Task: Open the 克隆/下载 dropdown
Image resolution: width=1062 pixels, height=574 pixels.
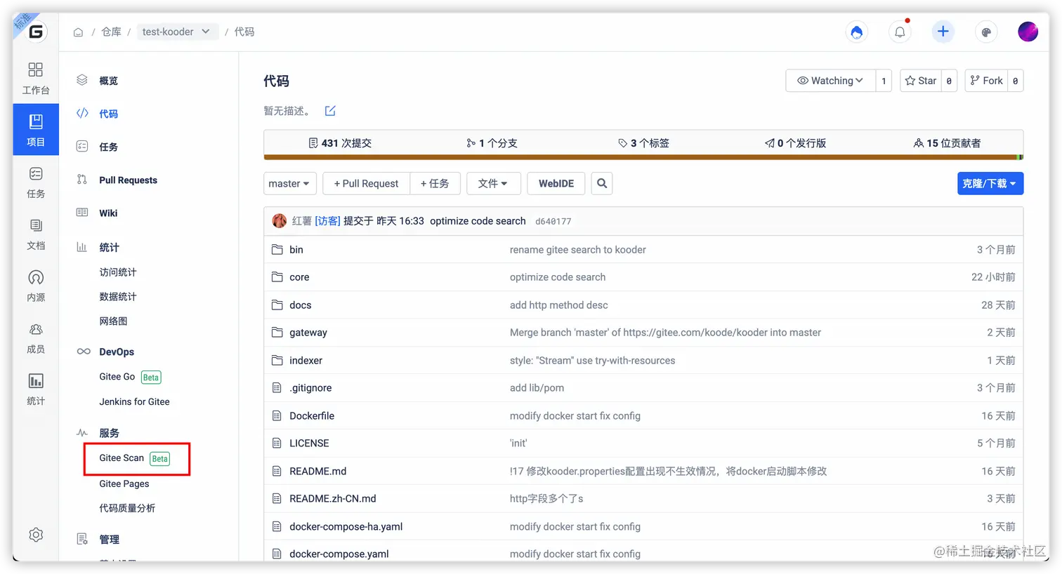Action: coord(990,183)
